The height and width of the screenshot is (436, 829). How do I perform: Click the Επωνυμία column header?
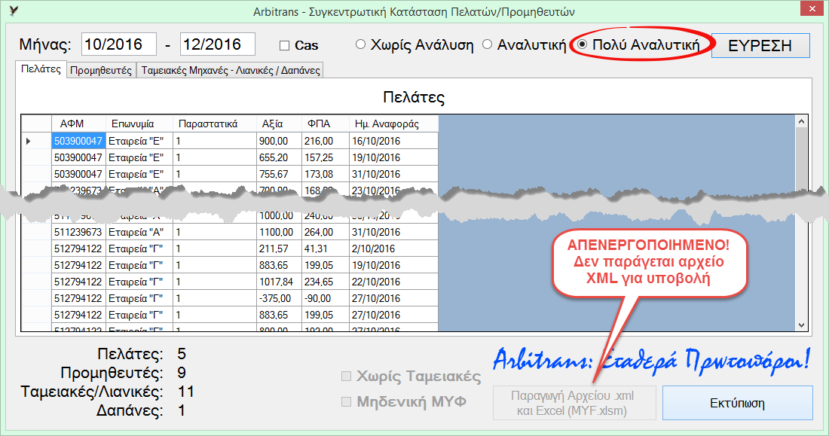coord(139,123)
